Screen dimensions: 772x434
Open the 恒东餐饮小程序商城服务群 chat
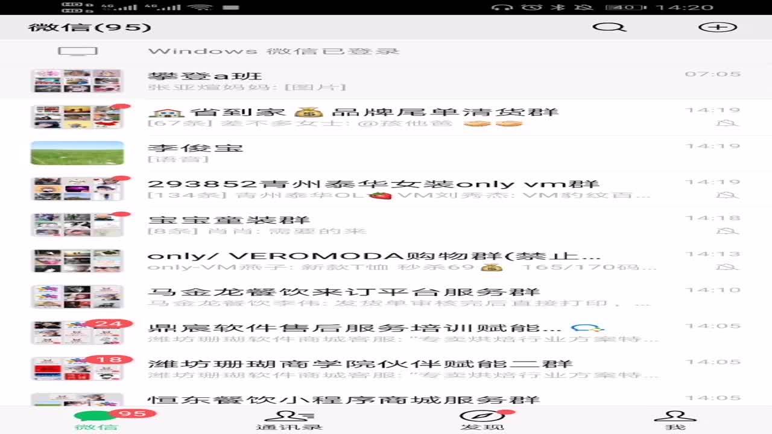pyautogui.click(x=386, y=398)
